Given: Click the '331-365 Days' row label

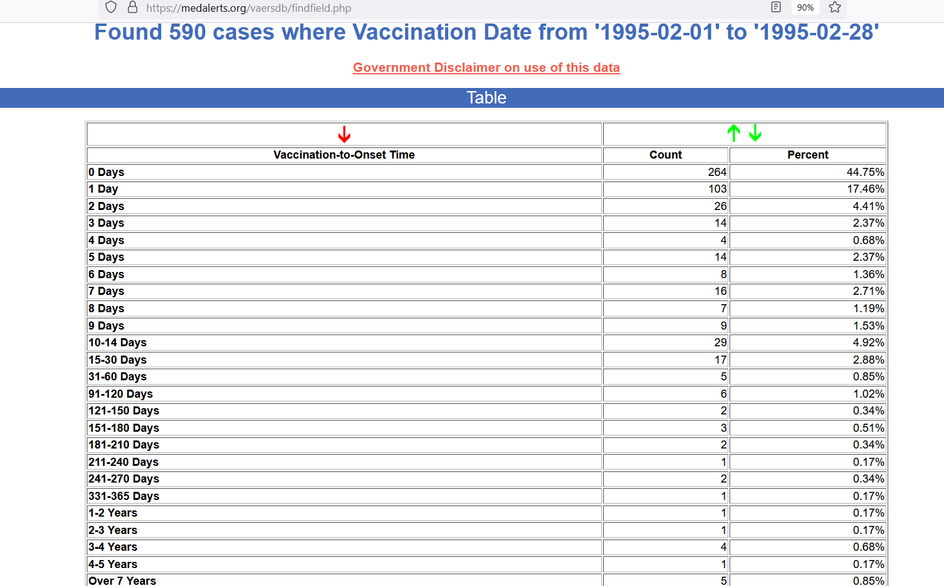Looking at the screenshot, I should (x=124, y=496).
